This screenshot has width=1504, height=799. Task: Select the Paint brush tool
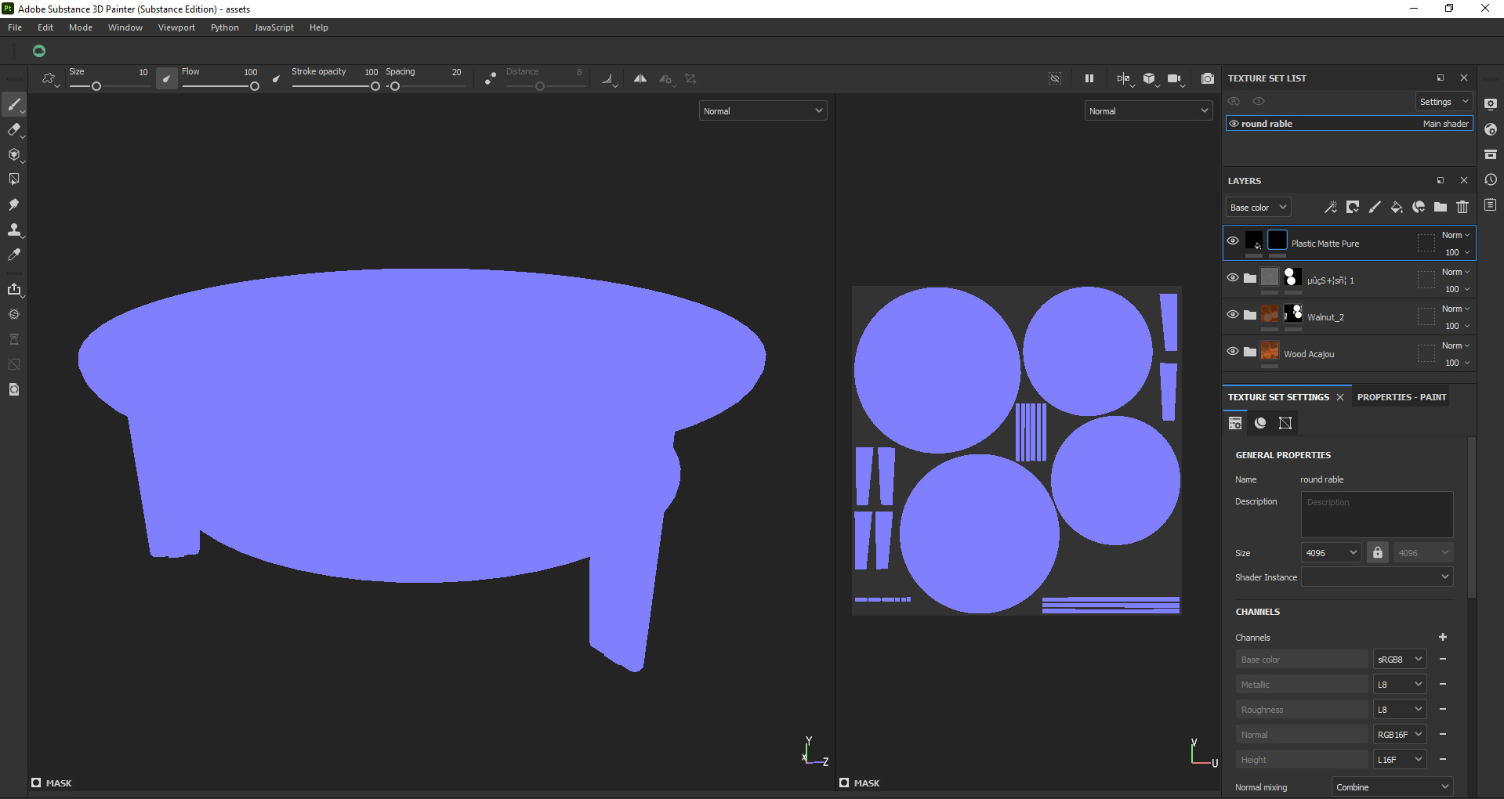(14, 104)
